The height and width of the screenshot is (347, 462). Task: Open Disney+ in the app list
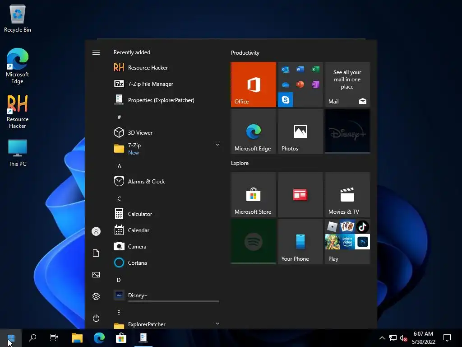pos(166,295)
